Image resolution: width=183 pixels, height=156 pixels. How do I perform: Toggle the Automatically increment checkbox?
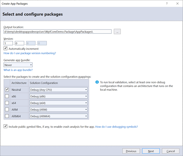pos(6,48)
